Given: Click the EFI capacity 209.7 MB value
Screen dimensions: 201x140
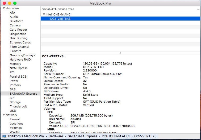Looking at the screenshot, I should point(91,115).
